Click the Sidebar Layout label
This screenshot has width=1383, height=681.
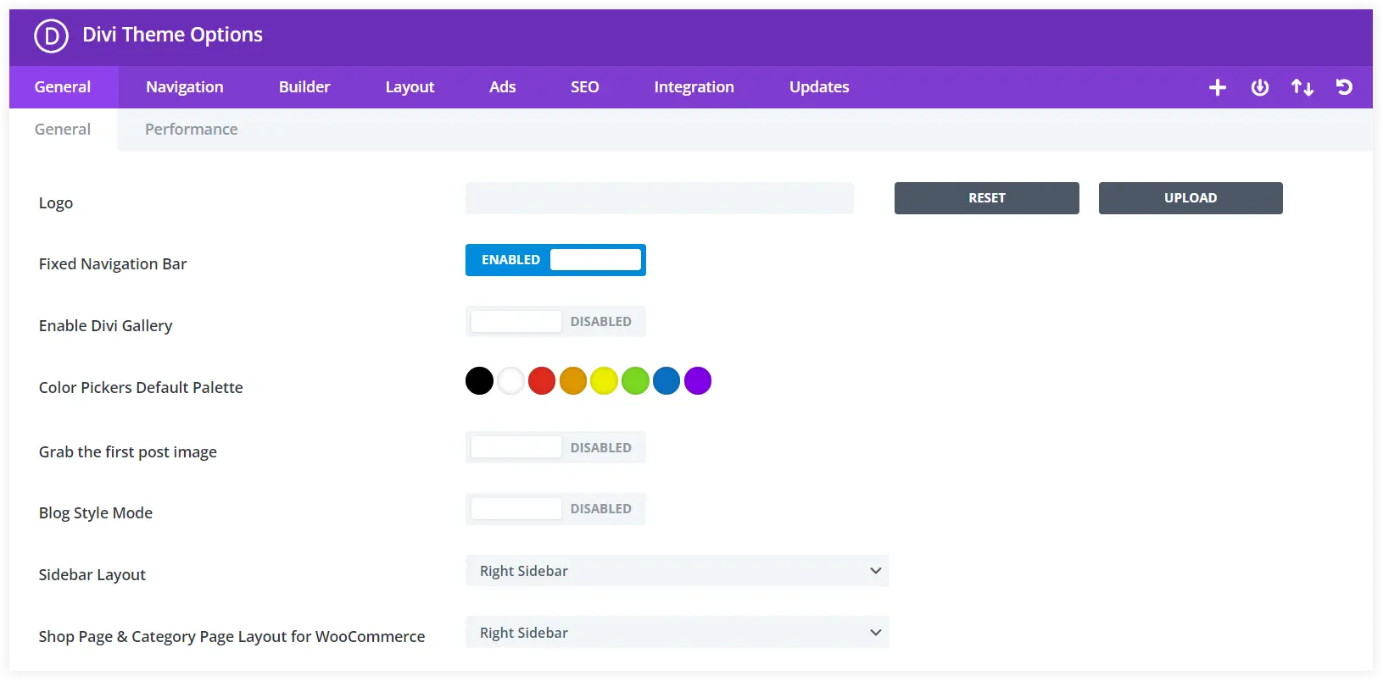coord(92,575)
